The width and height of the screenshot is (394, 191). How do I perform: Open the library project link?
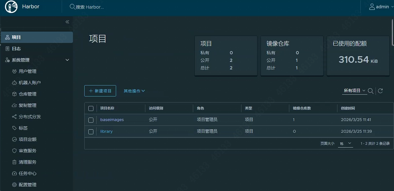tap(106, 131)
